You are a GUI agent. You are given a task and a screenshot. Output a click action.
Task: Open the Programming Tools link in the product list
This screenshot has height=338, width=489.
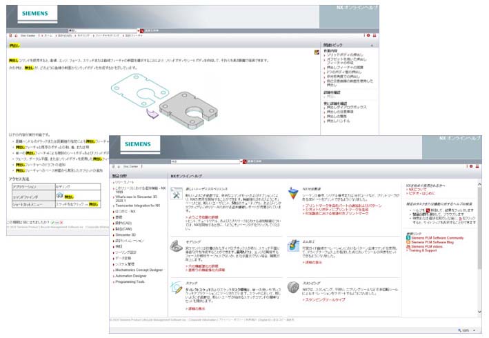pos(130,282)
